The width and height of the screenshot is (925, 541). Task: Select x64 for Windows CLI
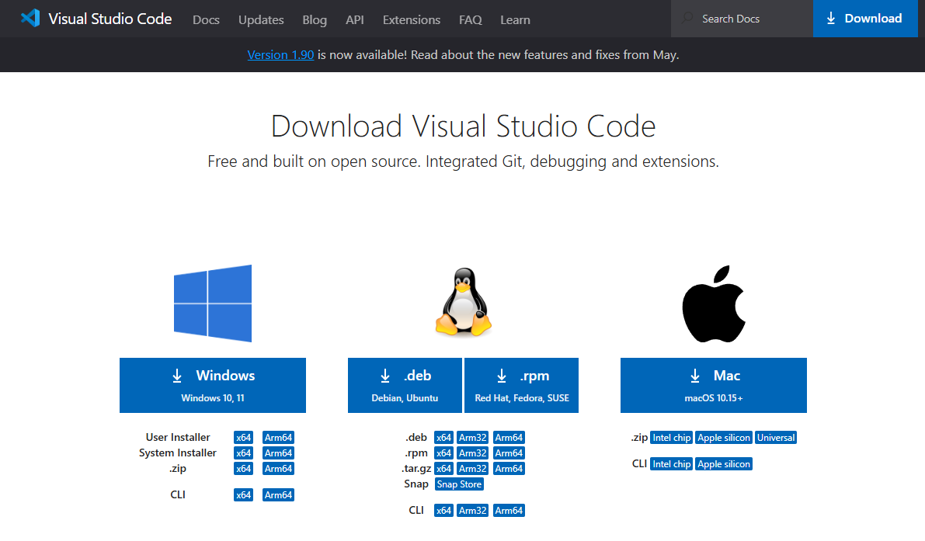tap(244, 495)
